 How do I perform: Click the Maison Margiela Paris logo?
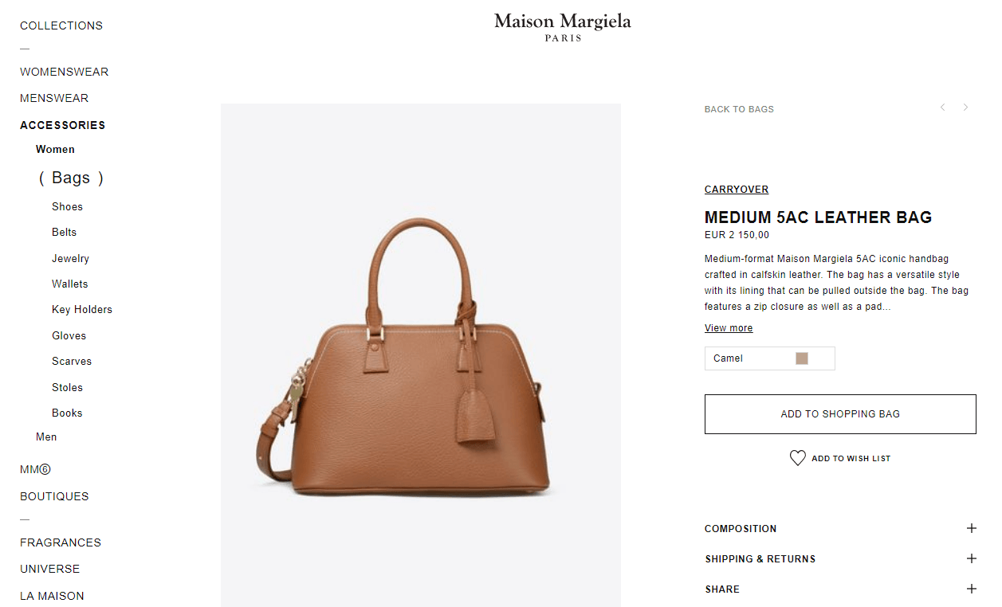point(563,26)
